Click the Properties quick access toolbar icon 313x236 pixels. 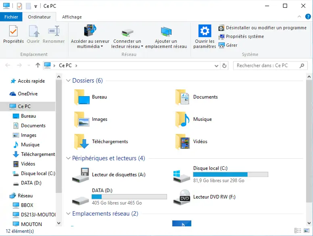pos(19,6)
